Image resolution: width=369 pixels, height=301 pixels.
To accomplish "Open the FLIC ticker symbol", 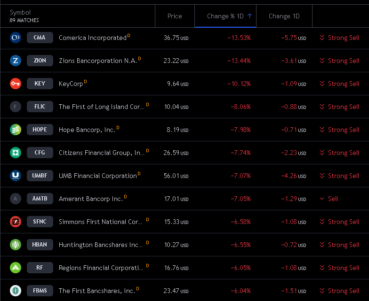I will 40,107.
